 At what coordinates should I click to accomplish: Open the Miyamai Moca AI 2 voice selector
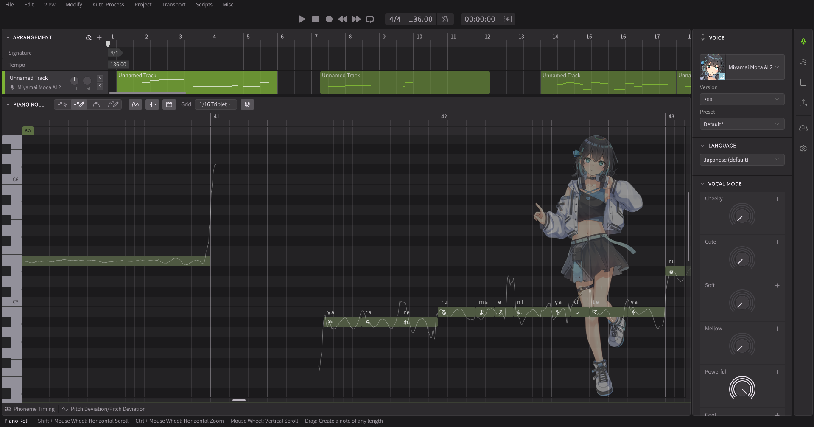coord(742,67)
